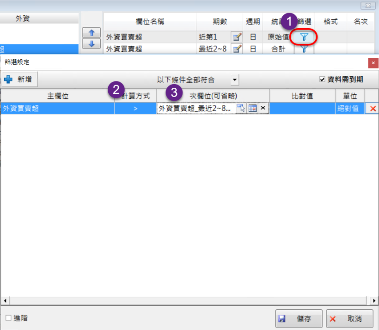
Task: Click the move down arrow button
Action: tap(92, 44)
